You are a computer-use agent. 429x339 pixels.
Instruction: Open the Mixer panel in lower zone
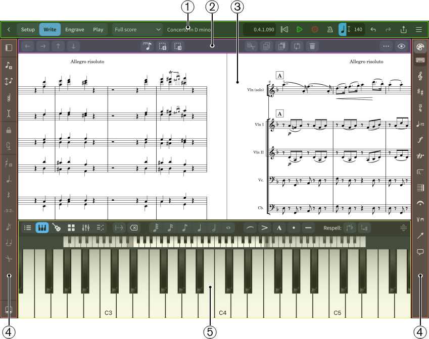click(x=86, y=228)
